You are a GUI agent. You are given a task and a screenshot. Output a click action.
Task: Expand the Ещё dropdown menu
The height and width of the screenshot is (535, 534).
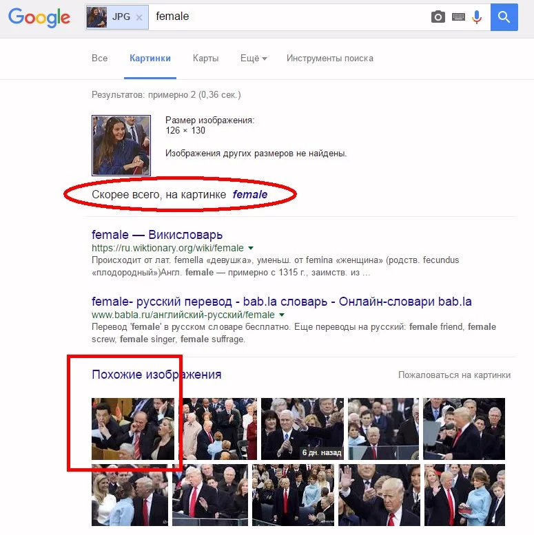[254, 59]
